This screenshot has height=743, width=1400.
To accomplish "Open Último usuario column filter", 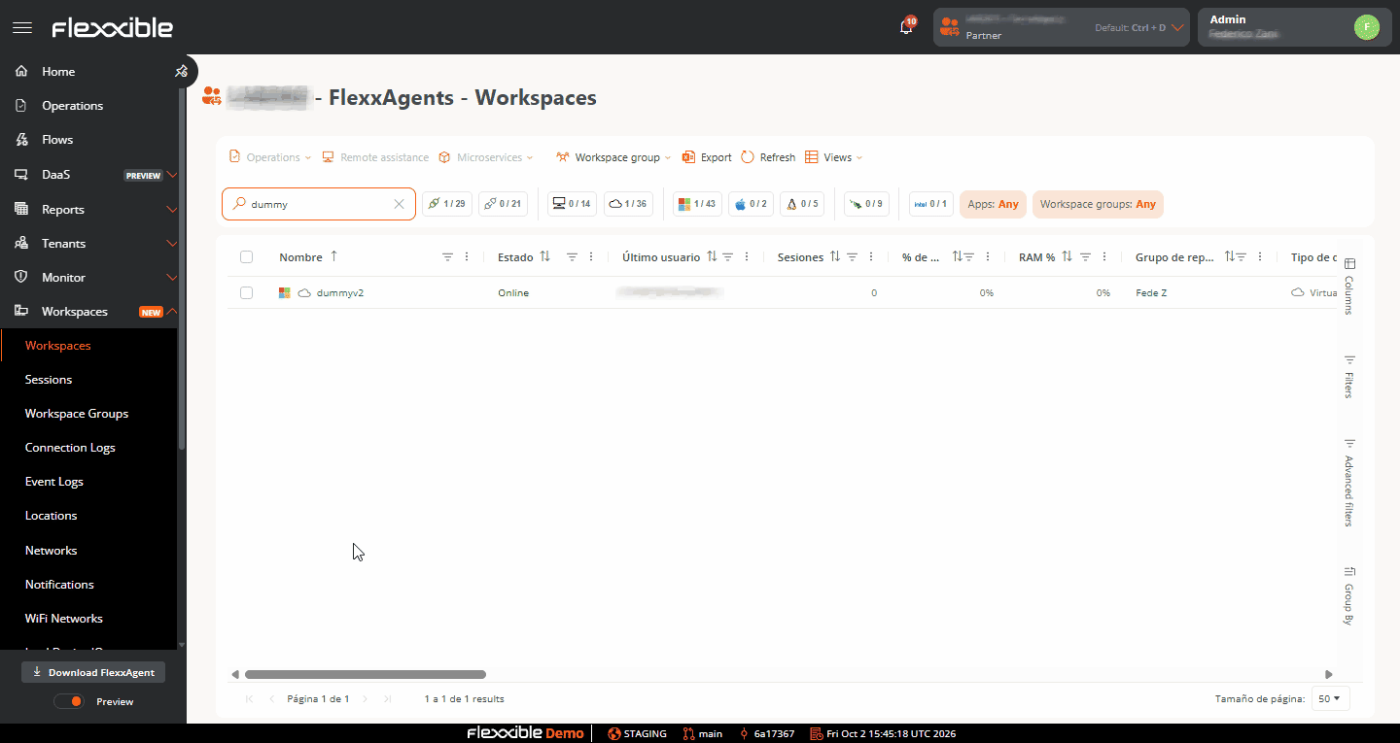I will point(727,257).
